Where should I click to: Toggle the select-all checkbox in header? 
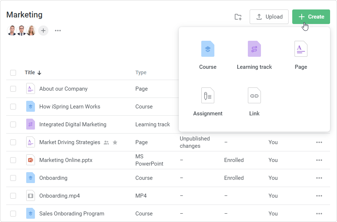(13, 73)
